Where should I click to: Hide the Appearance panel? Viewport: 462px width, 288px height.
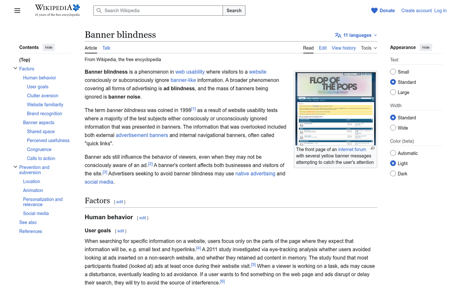point(425,47)
